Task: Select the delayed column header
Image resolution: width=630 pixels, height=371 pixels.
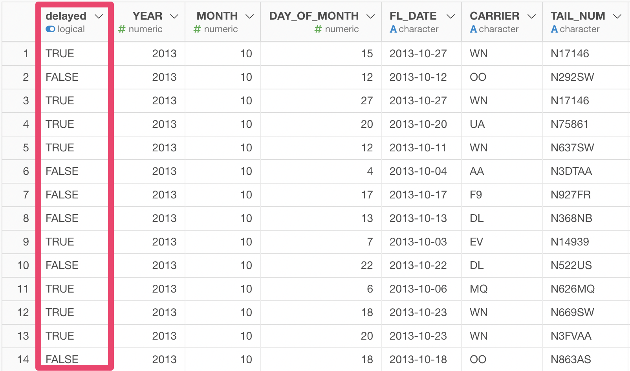Action: 66,16
